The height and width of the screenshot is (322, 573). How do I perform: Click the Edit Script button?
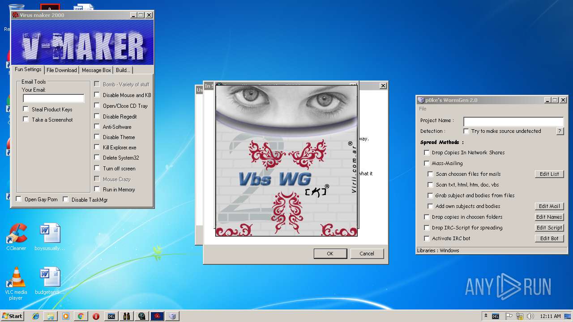pyautogui.click(x=549, y=228)
